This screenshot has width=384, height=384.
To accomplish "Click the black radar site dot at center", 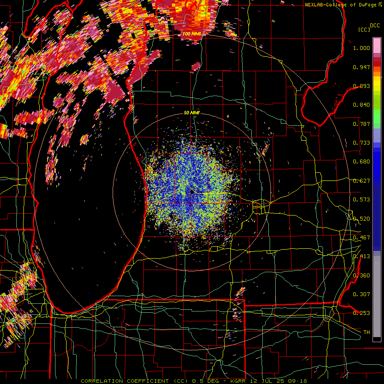I will click(192, 192).
